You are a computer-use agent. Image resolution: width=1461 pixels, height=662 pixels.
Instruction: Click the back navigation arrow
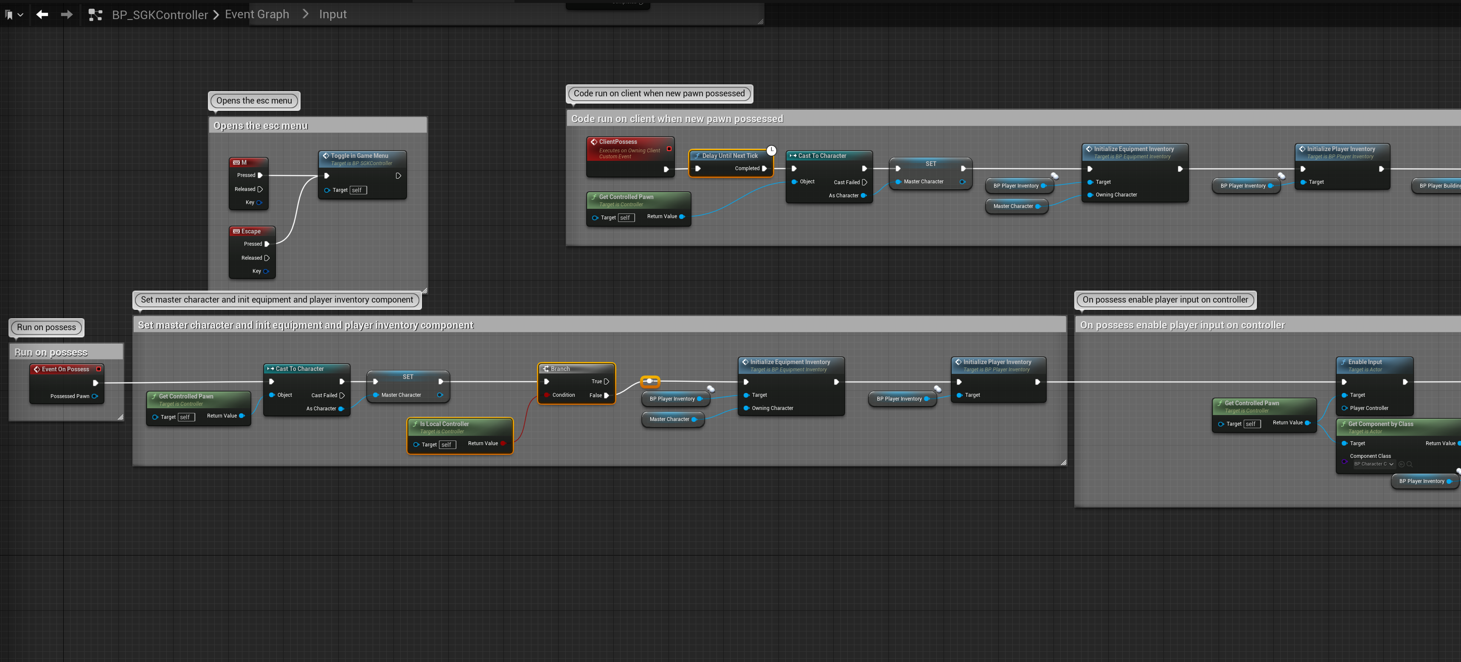(42, 15)
